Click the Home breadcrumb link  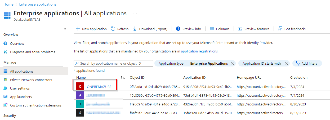click(x=8, y=4)
